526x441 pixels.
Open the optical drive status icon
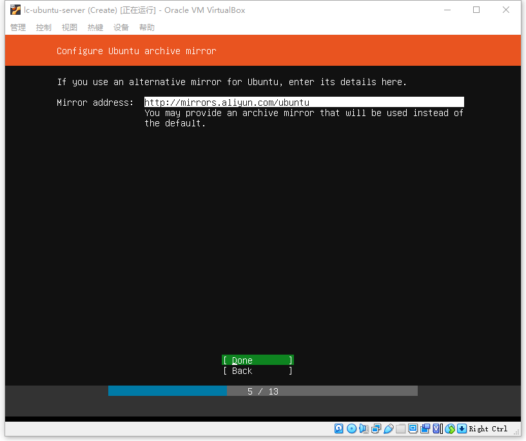tap(351, 429)
